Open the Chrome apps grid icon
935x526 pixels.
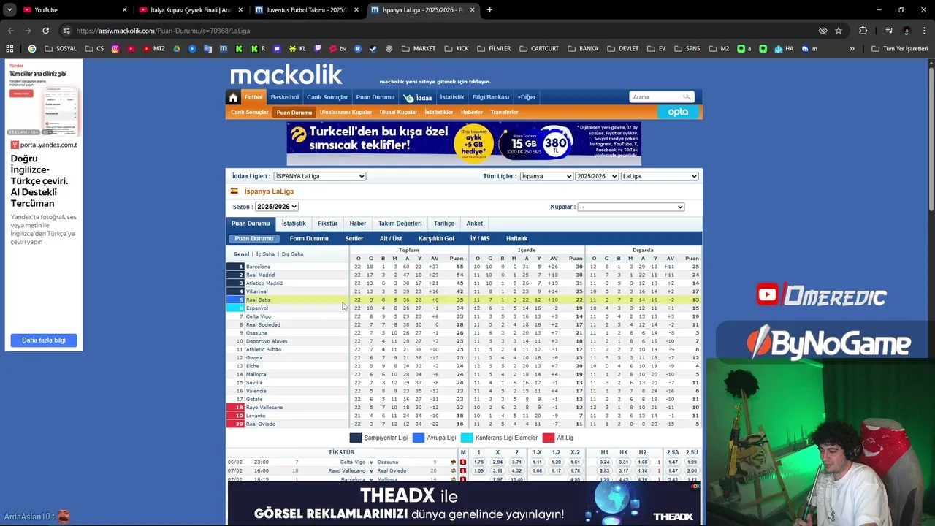click(x=9, y=49)
